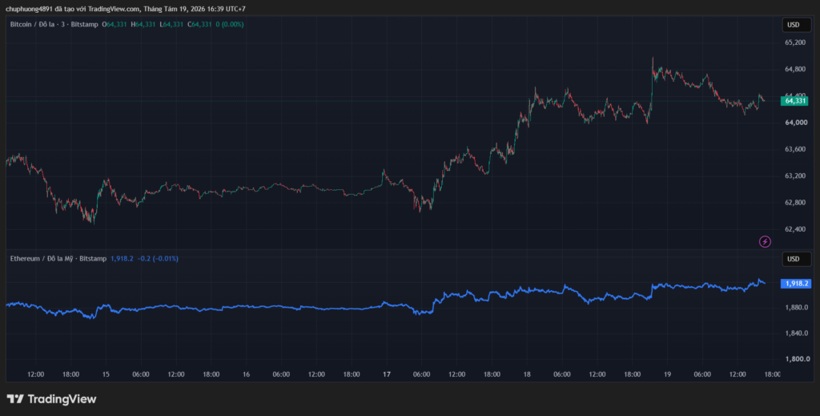Click the −0.2 (−0.01%) Ethereum change
This screenshot has height=416, width=820.
click(158, 258)
